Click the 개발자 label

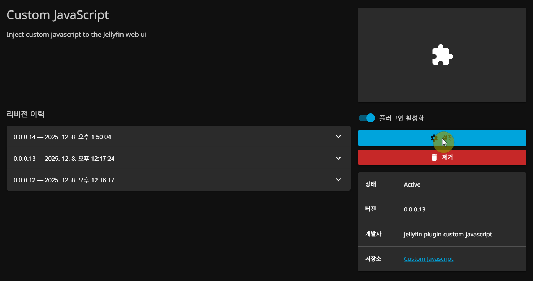point(373,234)
